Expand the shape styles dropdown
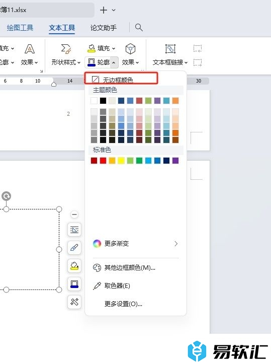Viewport: 271px width, 364px height. coord(79,62)
